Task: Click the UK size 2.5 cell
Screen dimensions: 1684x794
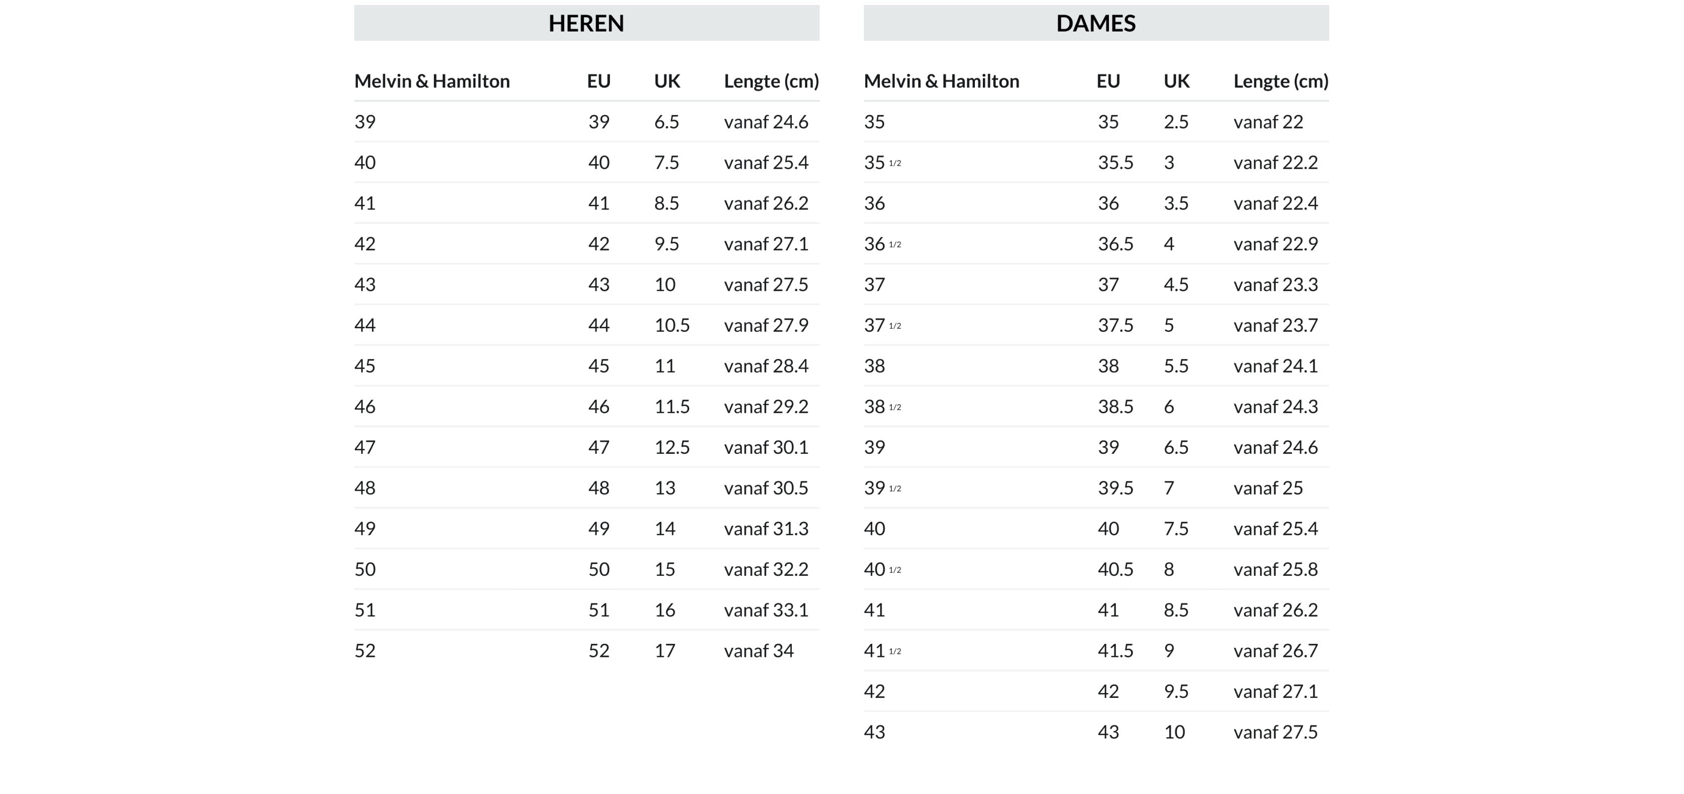Action: pyautogui.click(x=1176, y=122)
